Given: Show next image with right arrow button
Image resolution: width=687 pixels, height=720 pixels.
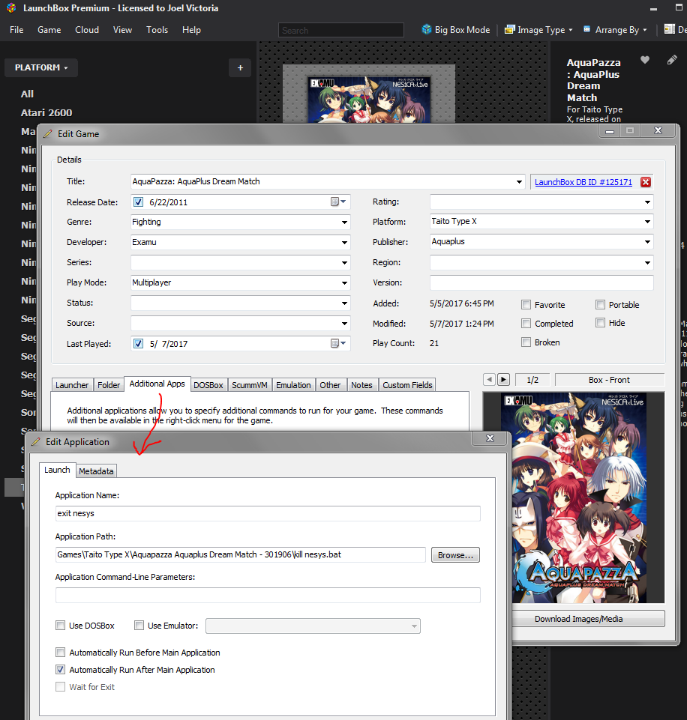Looking at the screenshot, I should click(x=504, y=379).
